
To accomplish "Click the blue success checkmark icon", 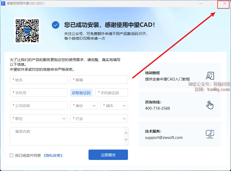I will (56, 25).
